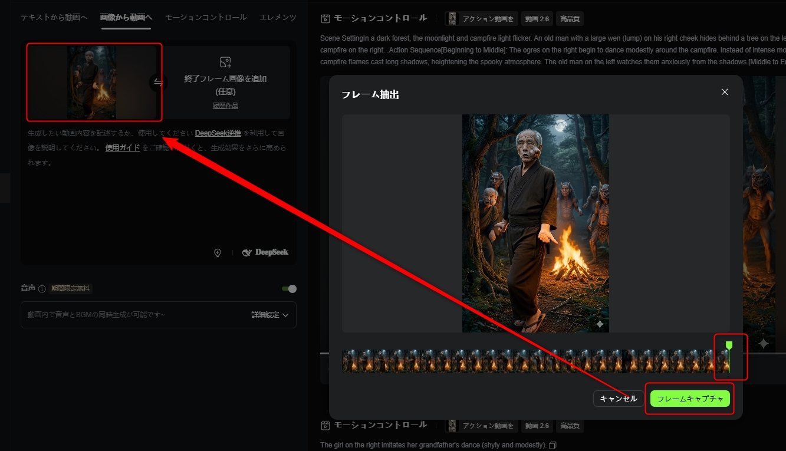
Task: Close the フレーム抽出 dialog with X
Action: [725, 92]
